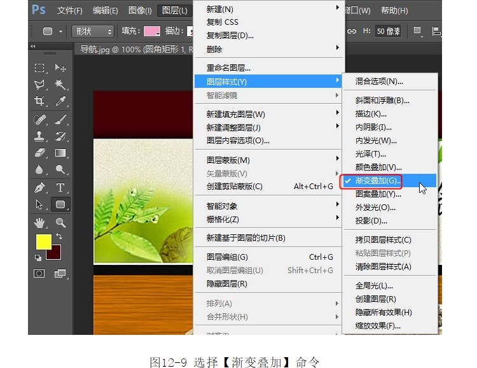Select the Clone Stamp tool
The height and width of the screenshot is (368, 477).
(x=39, y=136)
